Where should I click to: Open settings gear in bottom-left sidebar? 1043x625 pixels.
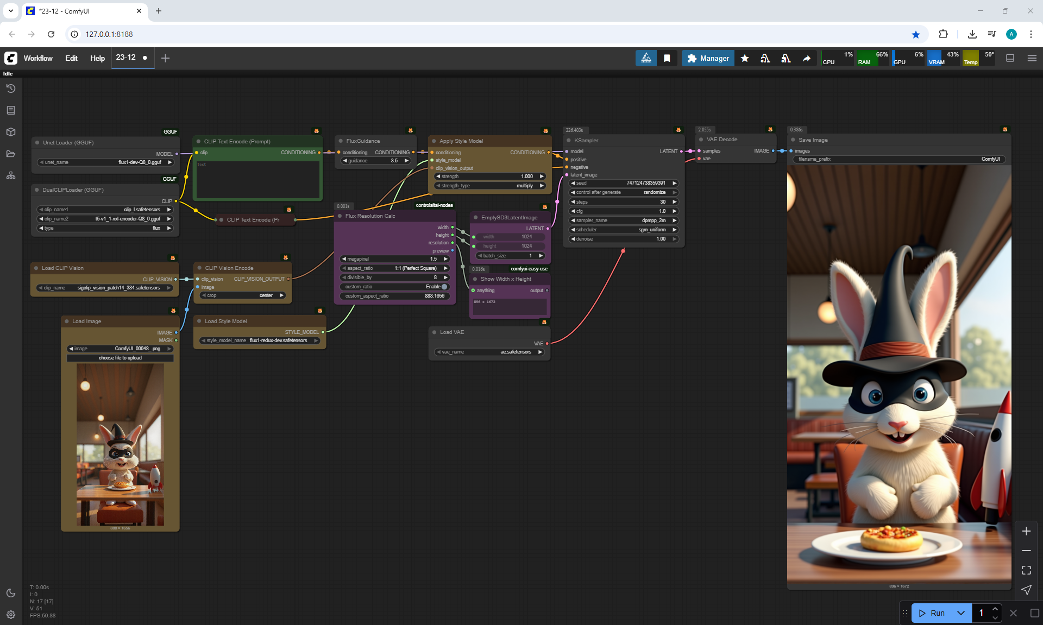tap(11, 615)
